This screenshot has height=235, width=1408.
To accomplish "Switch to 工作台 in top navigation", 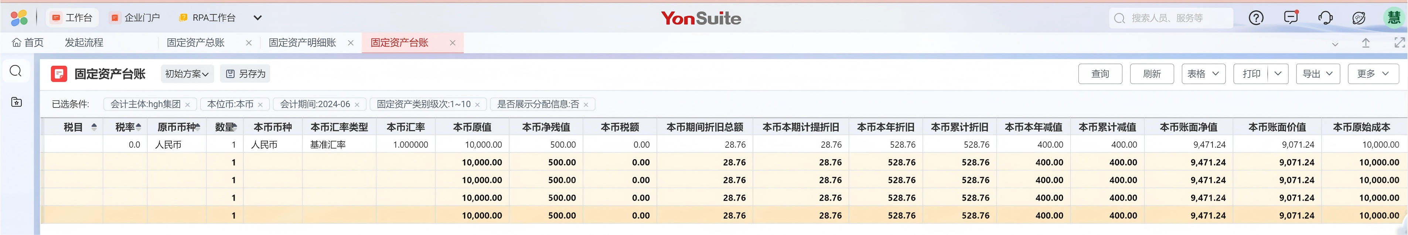I will (x=72, y=18).
